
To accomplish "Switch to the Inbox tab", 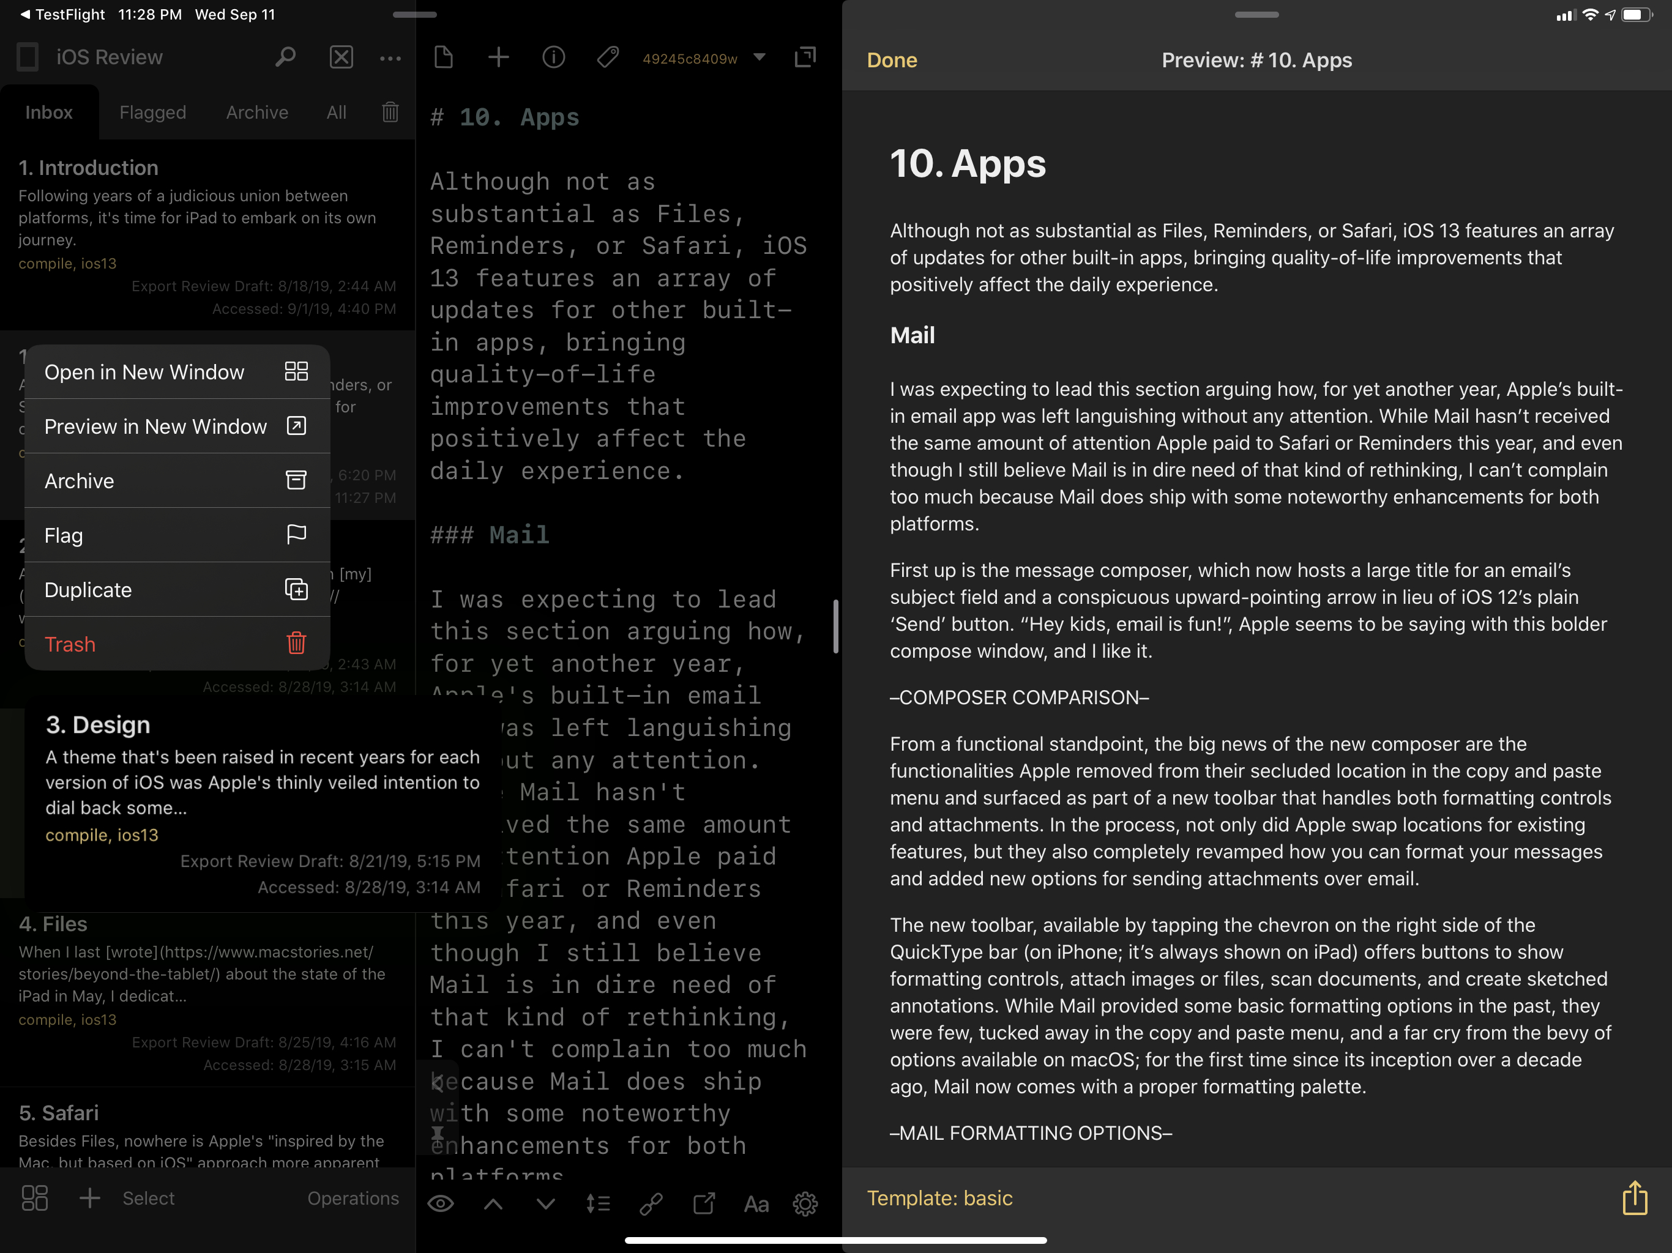I will 49,112.
